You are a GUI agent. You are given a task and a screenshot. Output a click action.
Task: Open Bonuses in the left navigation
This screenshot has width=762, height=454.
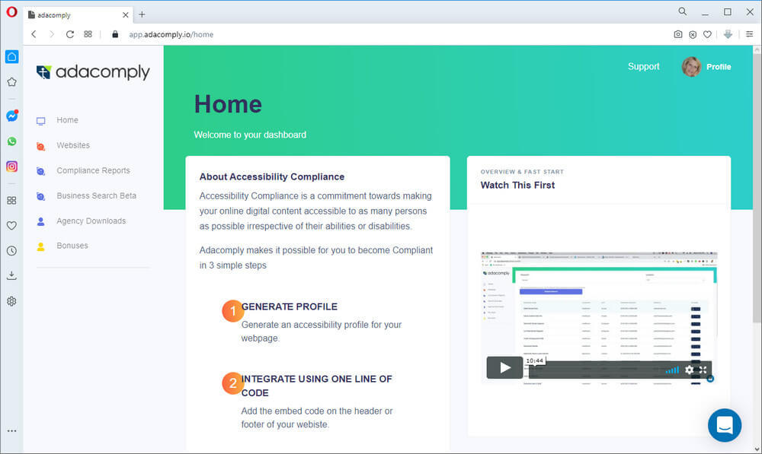coord(72,246)
